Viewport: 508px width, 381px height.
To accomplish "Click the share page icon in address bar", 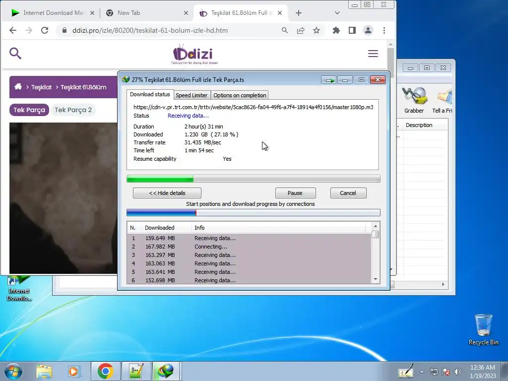I will 301,30.
